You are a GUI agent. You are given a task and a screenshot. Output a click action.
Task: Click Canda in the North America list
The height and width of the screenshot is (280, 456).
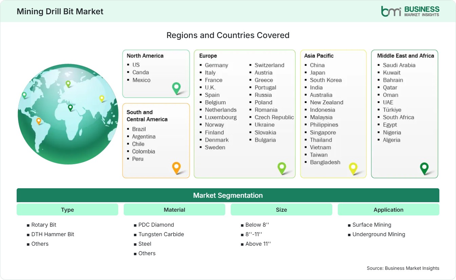[141, 72]
